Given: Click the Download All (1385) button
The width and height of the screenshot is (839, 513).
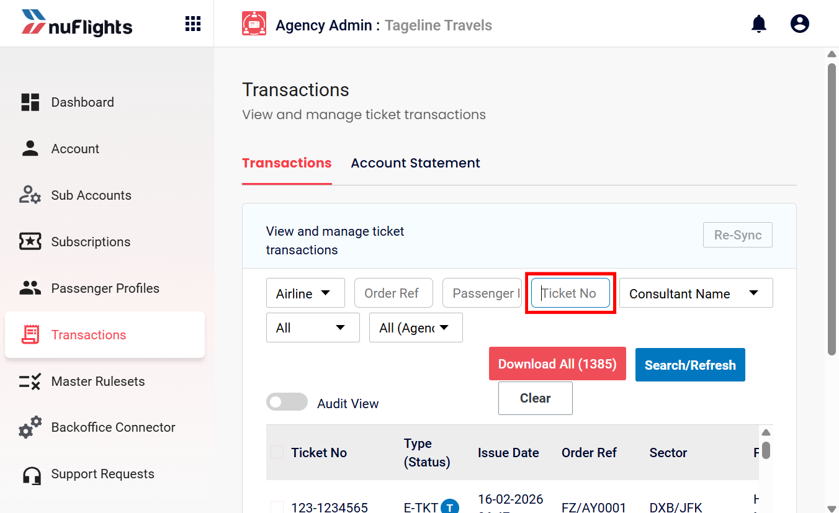Looking at the screenshot, I should pos(557,364).
